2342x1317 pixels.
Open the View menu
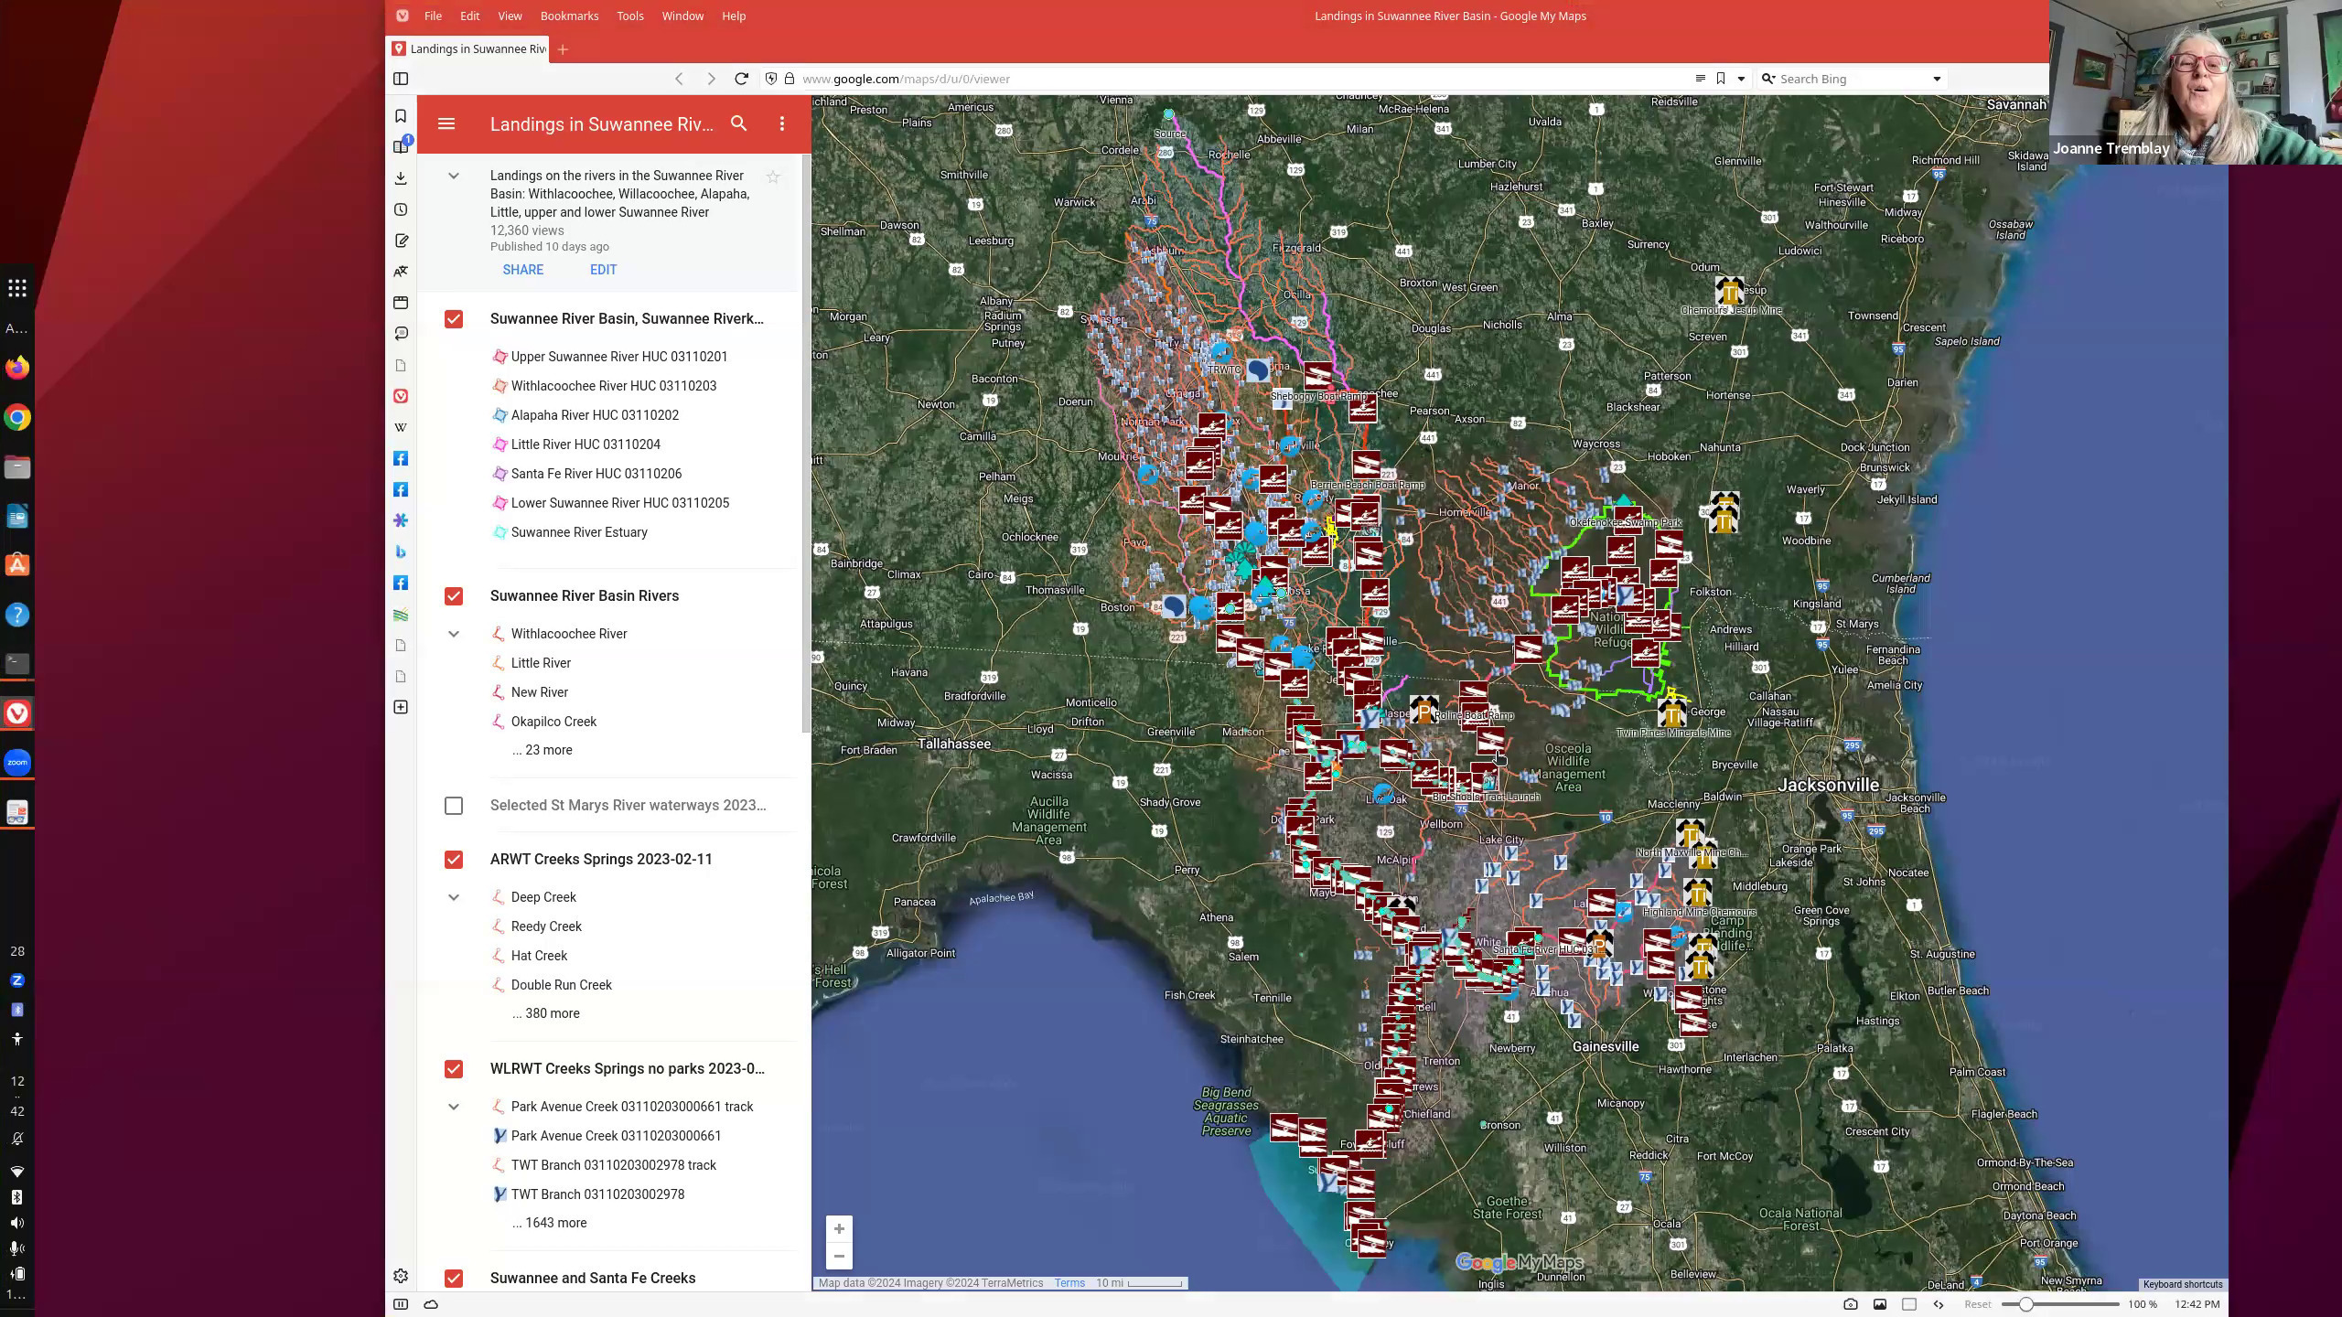pyautogui.click(x=510, y=16)
